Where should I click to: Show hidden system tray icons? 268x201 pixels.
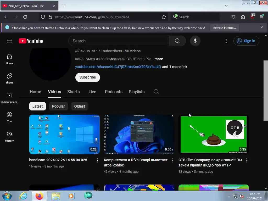(x=229, y=196)
